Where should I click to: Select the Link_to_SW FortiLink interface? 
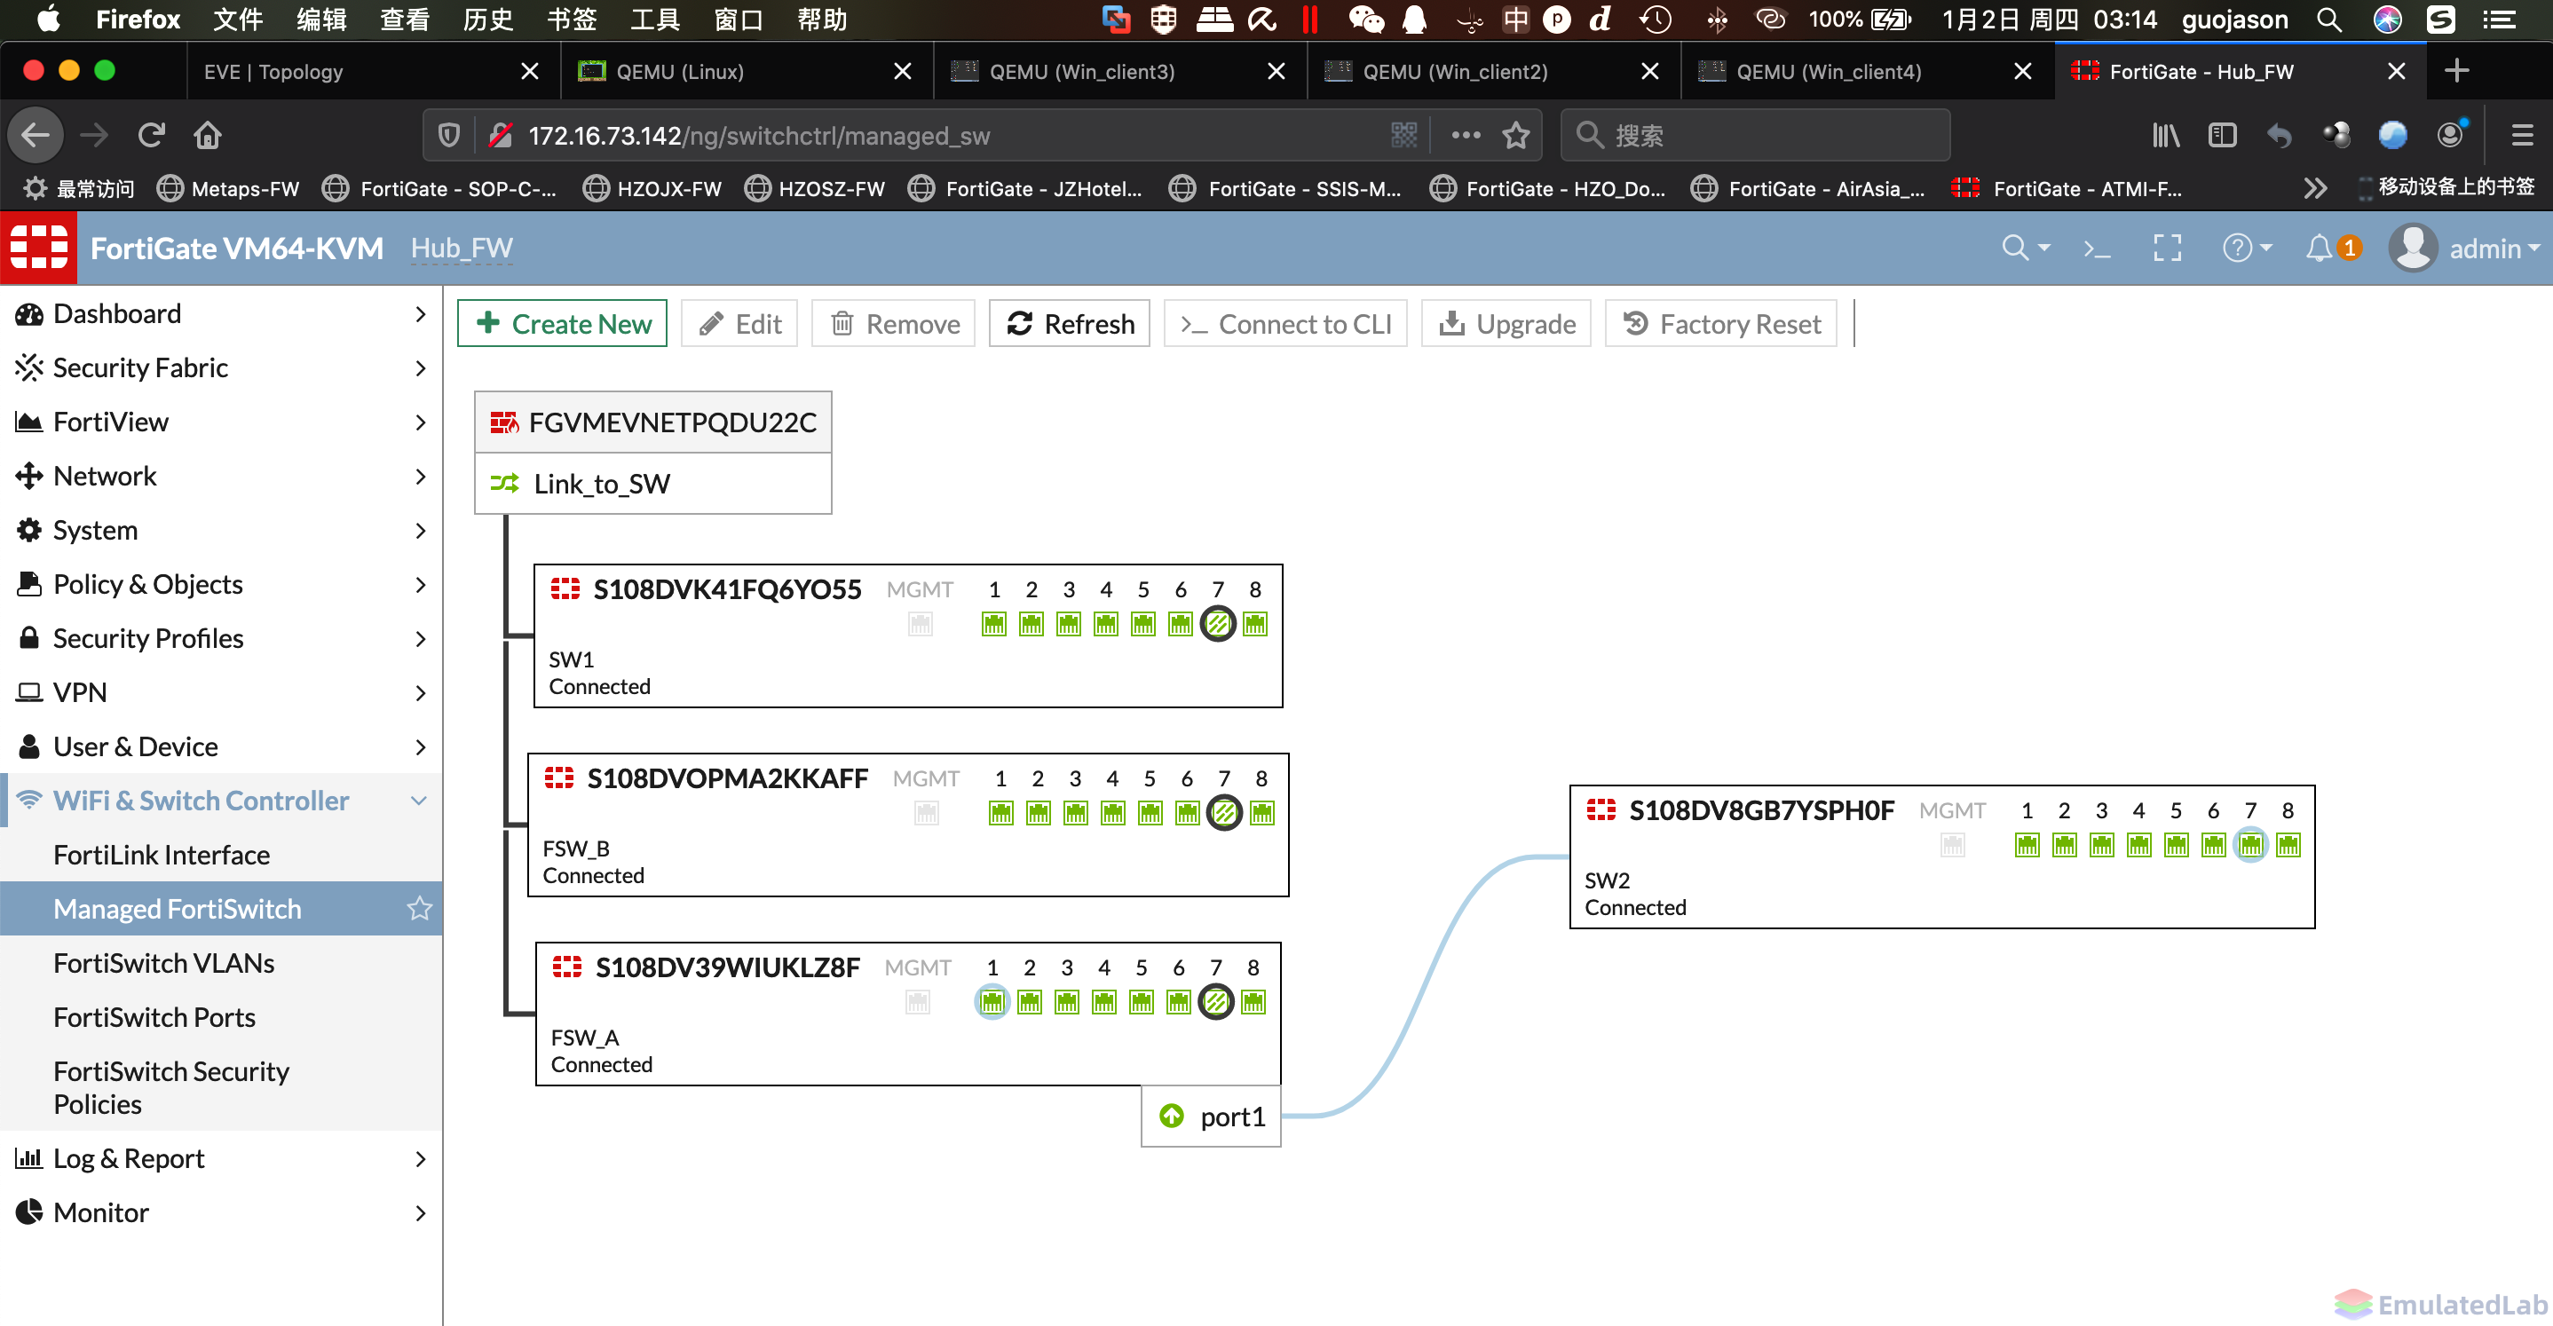(x=653, y=484)
